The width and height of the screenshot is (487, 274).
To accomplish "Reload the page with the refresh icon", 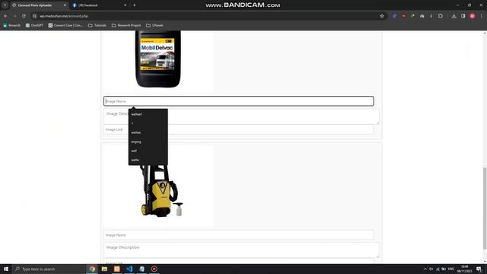I will click(24, 16).
